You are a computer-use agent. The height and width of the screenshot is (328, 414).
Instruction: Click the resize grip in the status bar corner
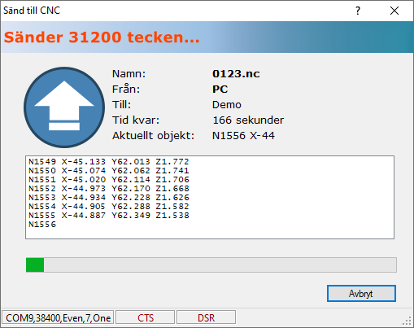(x=407, y=321)
